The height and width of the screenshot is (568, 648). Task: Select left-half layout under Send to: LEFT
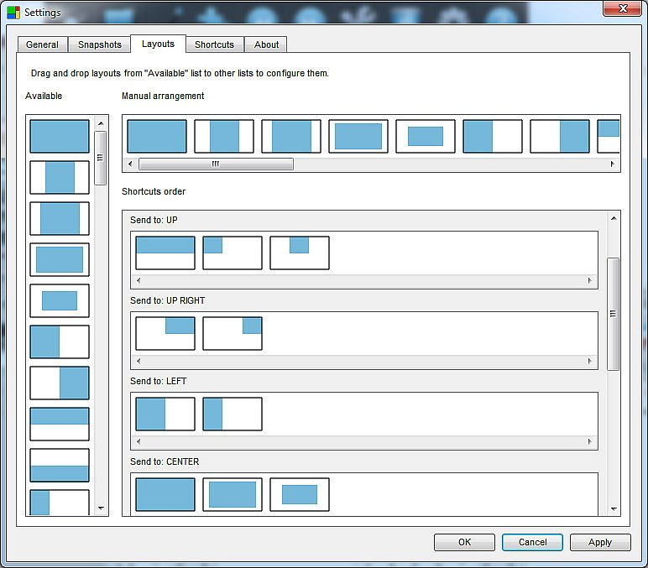(165, 414)
